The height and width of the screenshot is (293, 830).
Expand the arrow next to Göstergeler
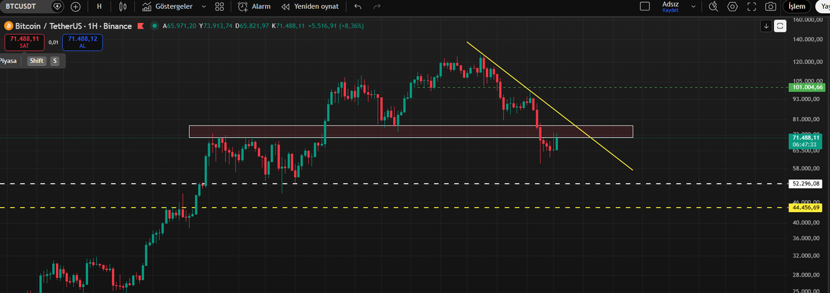[x=204, y=6]
